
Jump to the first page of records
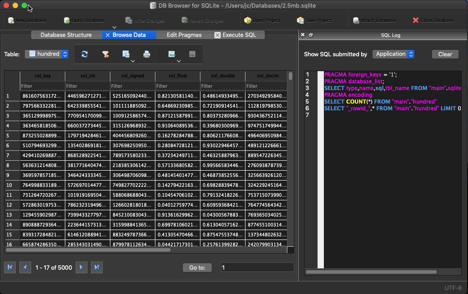tap(10, 267)
